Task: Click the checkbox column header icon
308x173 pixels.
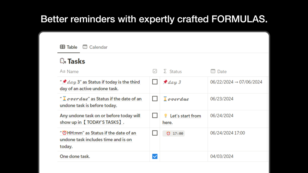Action: coord(155,71)
